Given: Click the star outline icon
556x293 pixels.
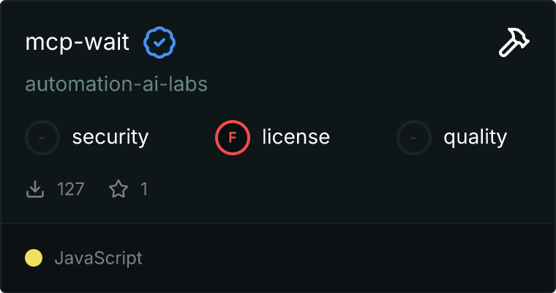Looking at the screenshot, I should 118,190.
